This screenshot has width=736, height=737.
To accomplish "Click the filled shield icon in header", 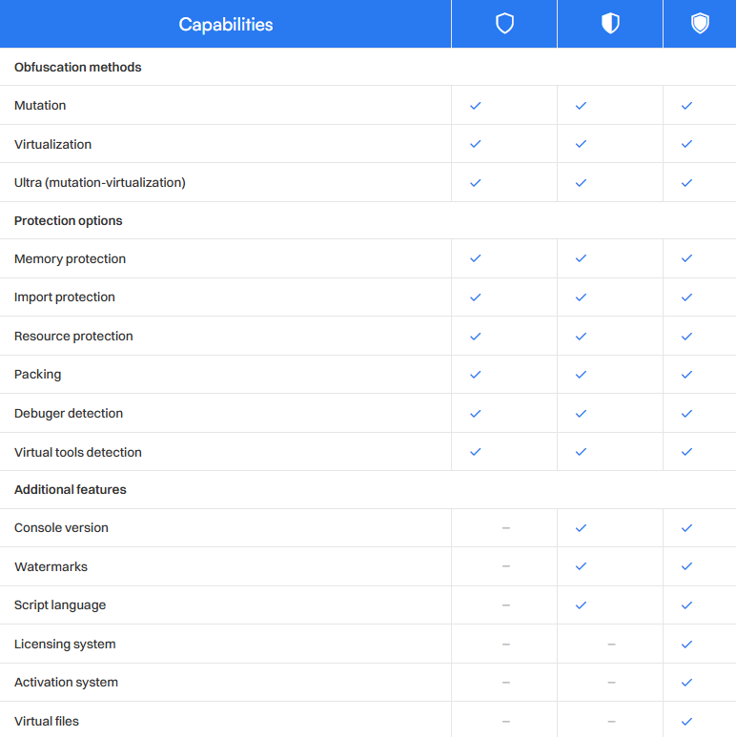I will click(x=700, y=24).
